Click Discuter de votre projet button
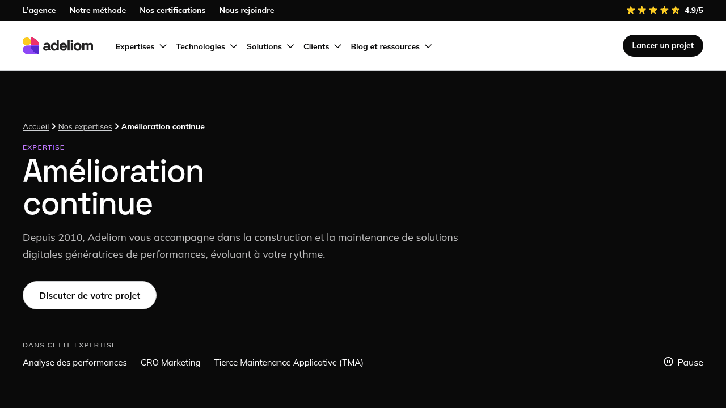Image resolution: width=726 pixels, height=408 pixels. 90,295
